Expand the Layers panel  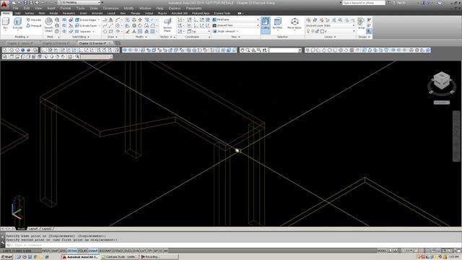pos(330,37)
